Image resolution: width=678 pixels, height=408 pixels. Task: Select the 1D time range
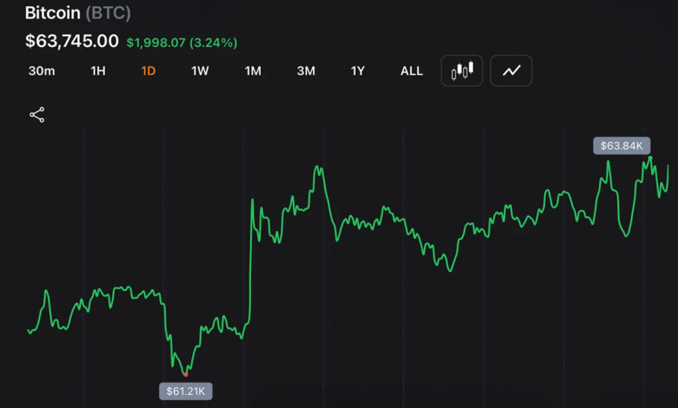149,71
